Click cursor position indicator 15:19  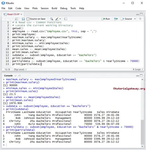pos(7,69)
